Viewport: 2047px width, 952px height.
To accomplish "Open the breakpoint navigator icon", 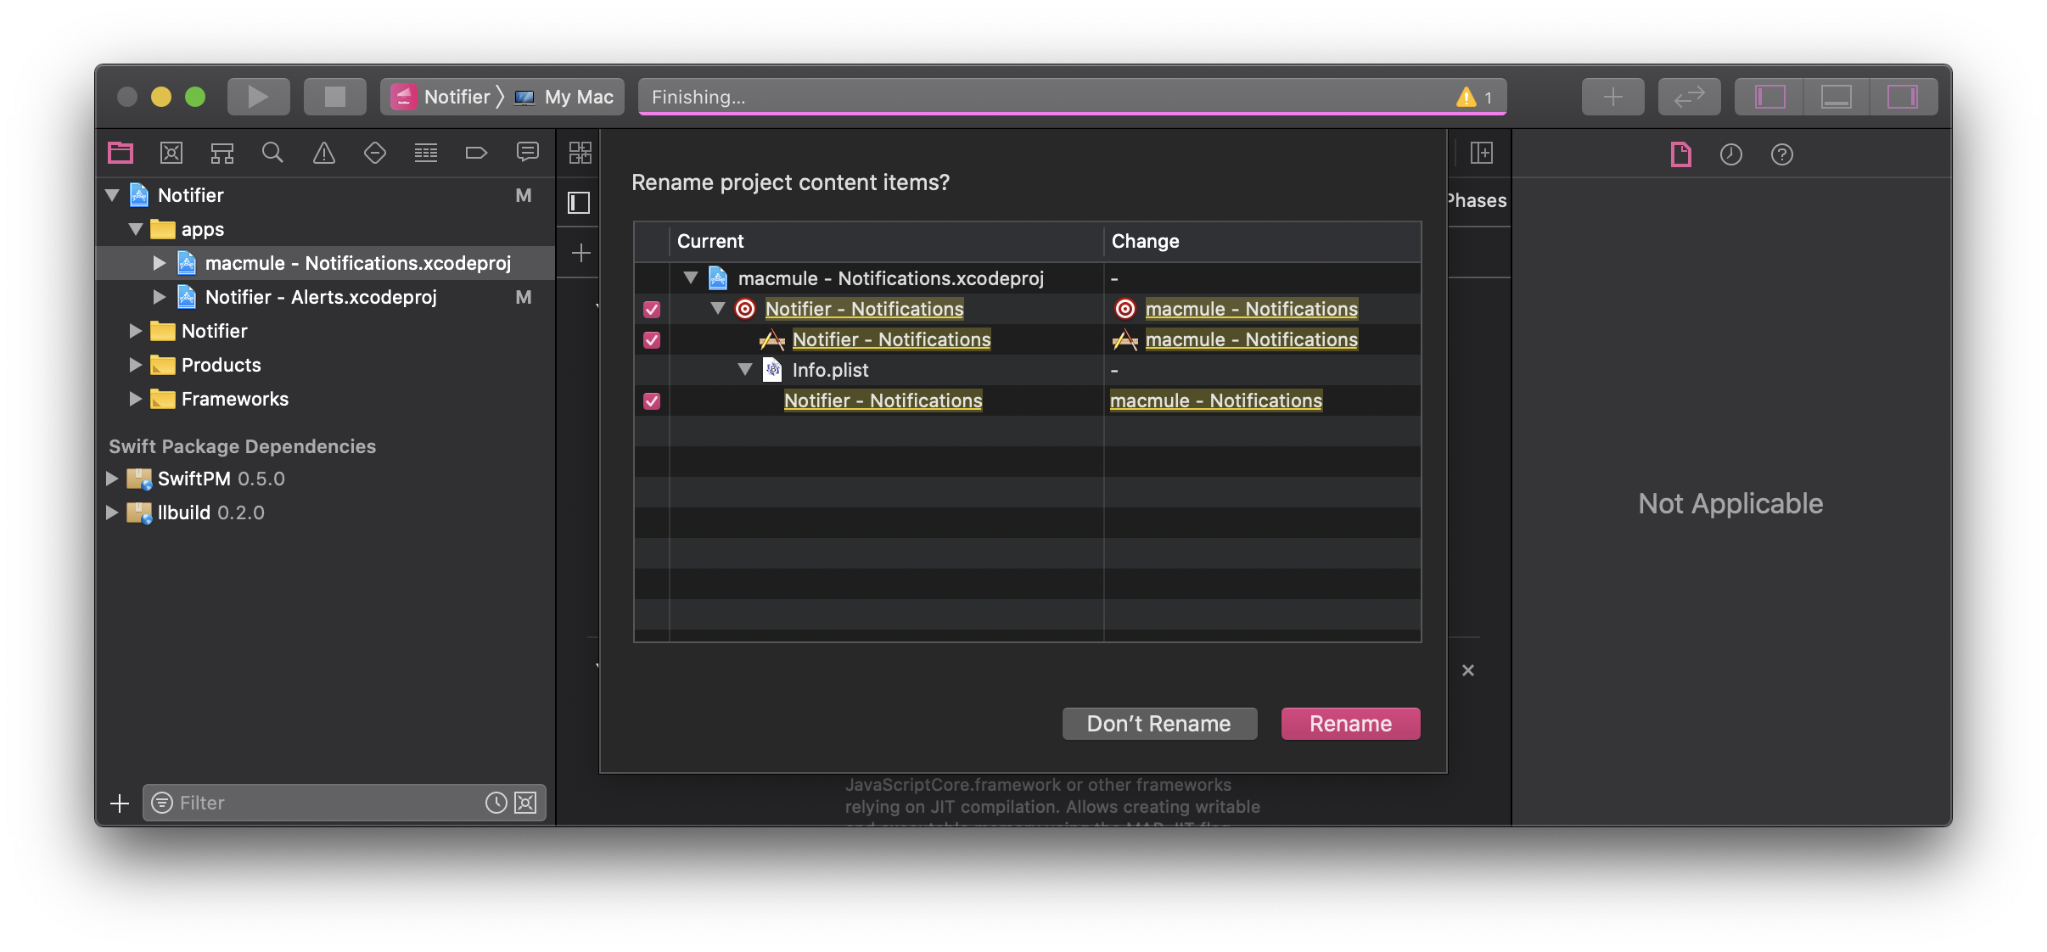I will pyautogui.click(x=476, y=153).
